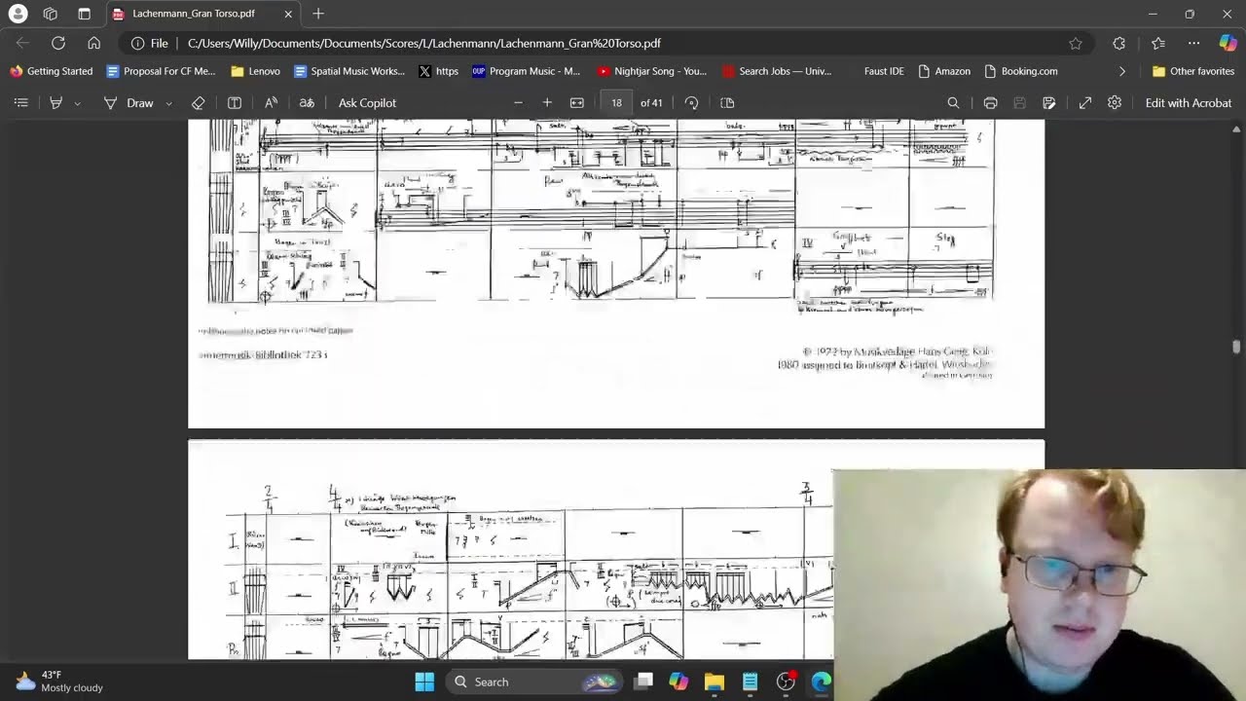Open the Booking.com bookmark
This screenshot has width=1246, height=701.
1021,71
